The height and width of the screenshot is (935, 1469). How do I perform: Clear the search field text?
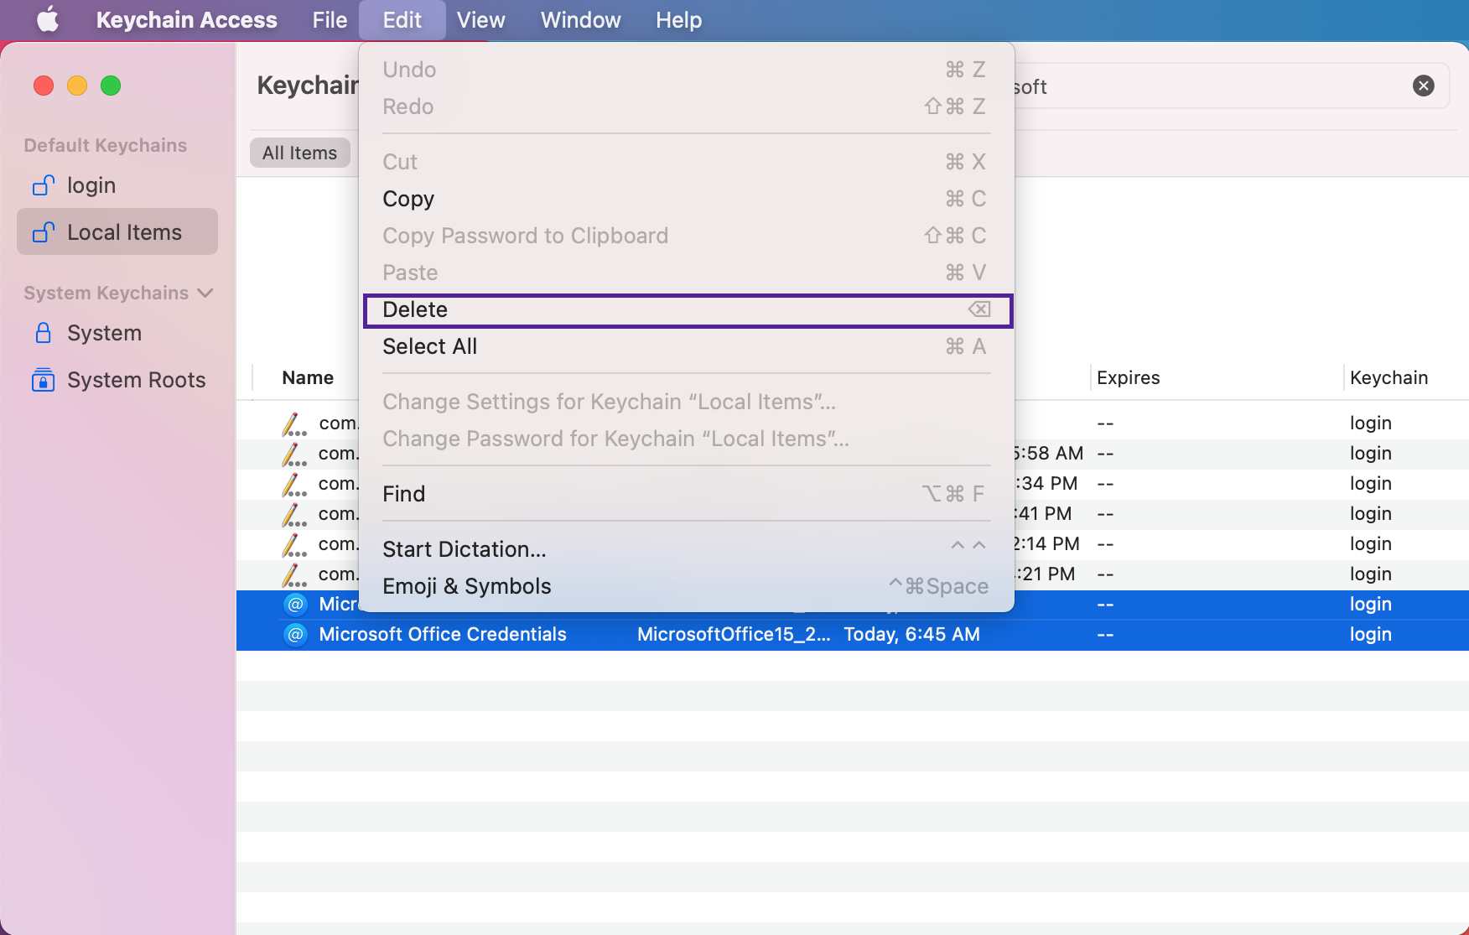coord(1423,86)
